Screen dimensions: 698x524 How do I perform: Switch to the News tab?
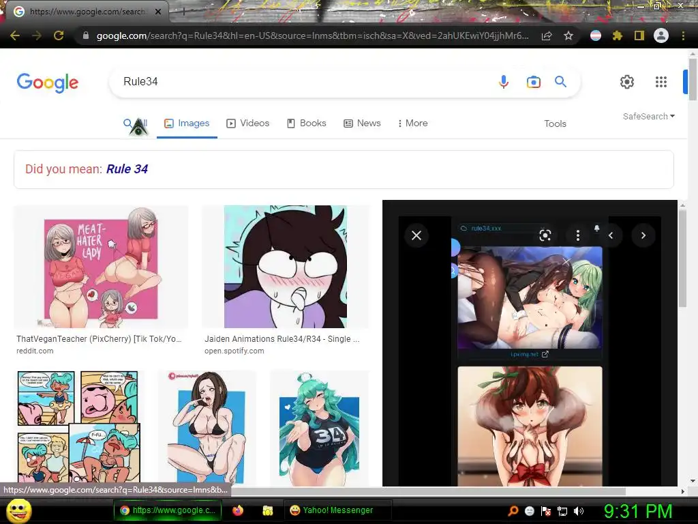[x=362, y=123]
